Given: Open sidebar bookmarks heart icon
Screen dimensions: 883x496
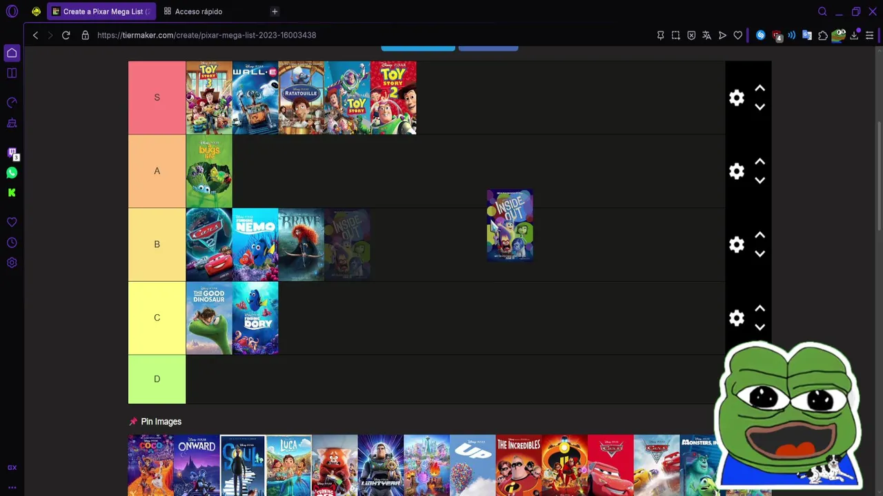Looking at the screenshot, I should pyautogui.click(x=12, y=222).
